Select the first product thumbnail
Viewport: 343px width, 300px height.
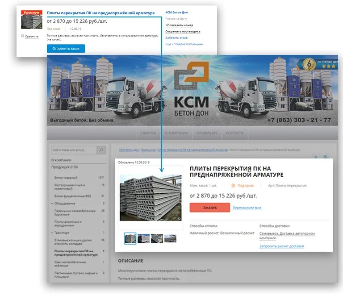(x=130, y=238)
